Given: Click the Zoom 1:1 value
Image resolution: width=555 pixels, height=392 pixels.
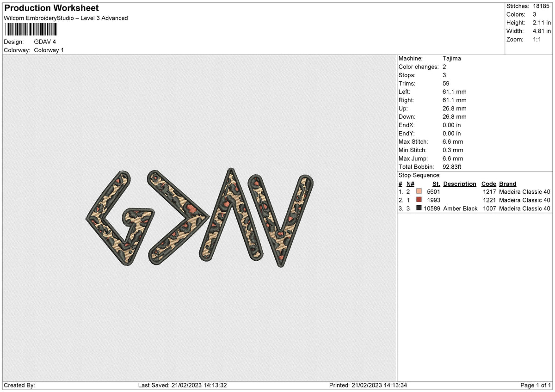Looking at the screenshot, I should click(x=536, y=39).
